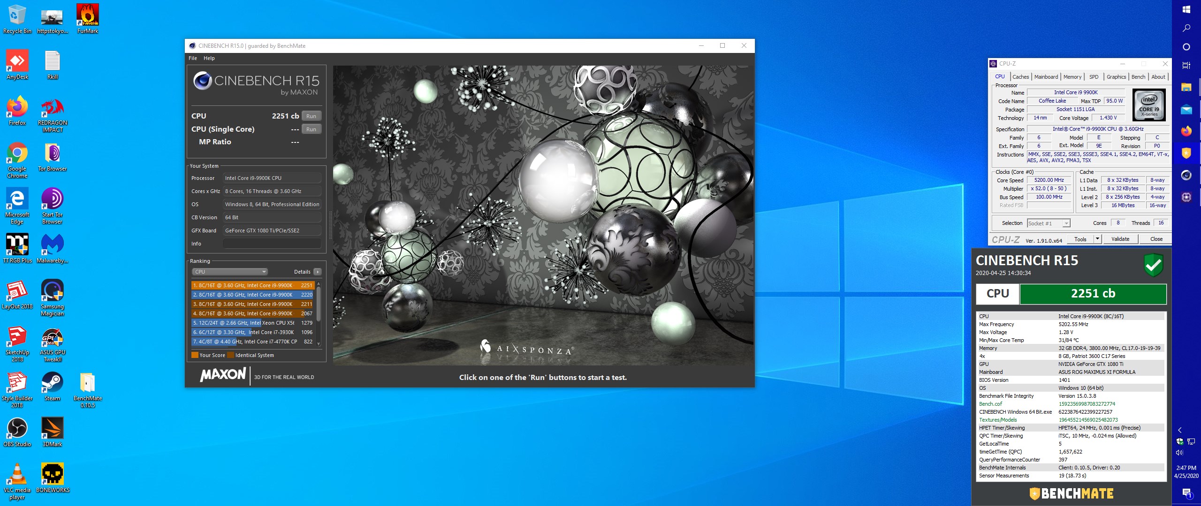The image size is (1201, 506).
Task: Open the Help menu in Cinebench
Action: (x=209, y=58)
